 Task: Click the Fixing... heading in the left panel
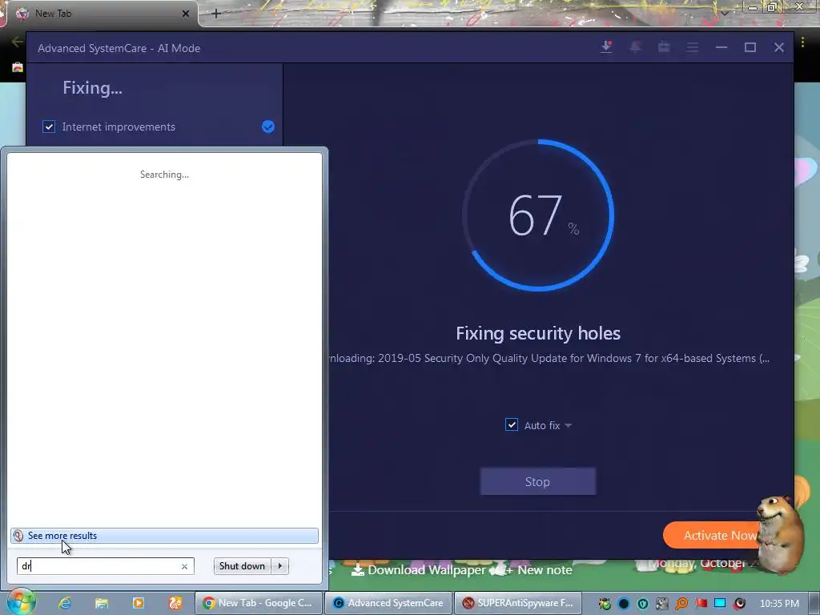point(93,87)
